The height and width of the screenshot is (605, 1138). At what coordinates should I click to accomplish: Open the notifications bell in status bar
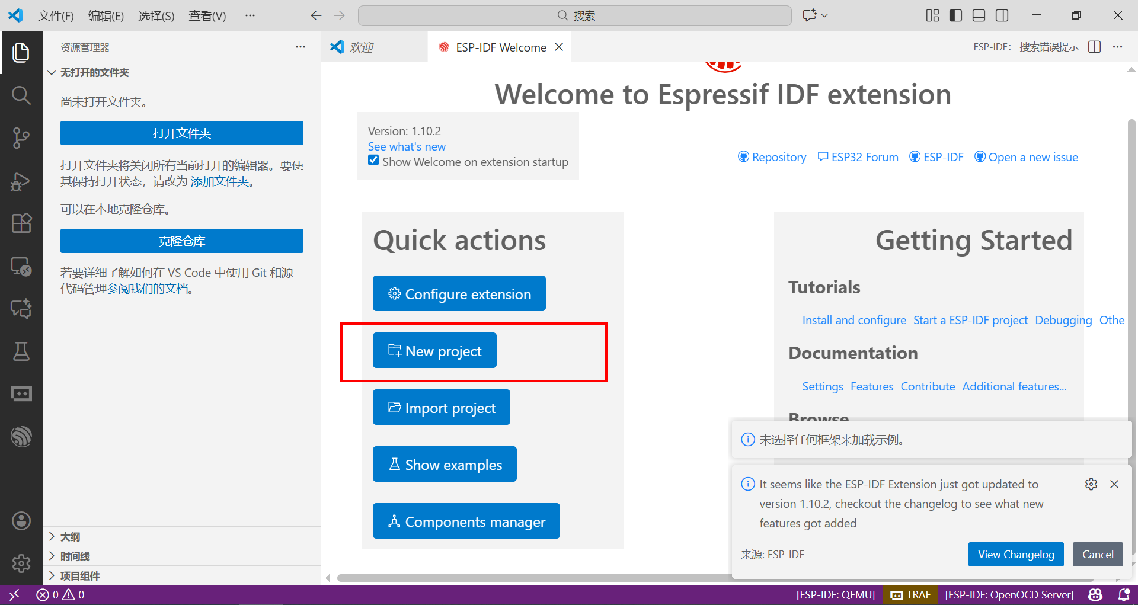(x=1124, y=594)
